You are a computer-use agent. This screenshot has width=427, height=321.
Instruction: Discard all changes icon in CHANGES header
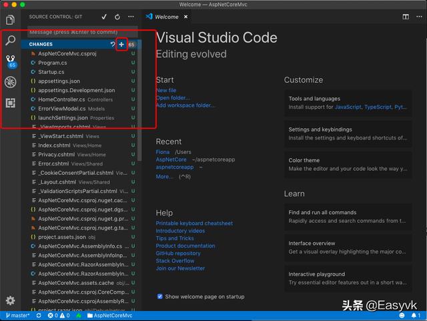tap(113, 44)
